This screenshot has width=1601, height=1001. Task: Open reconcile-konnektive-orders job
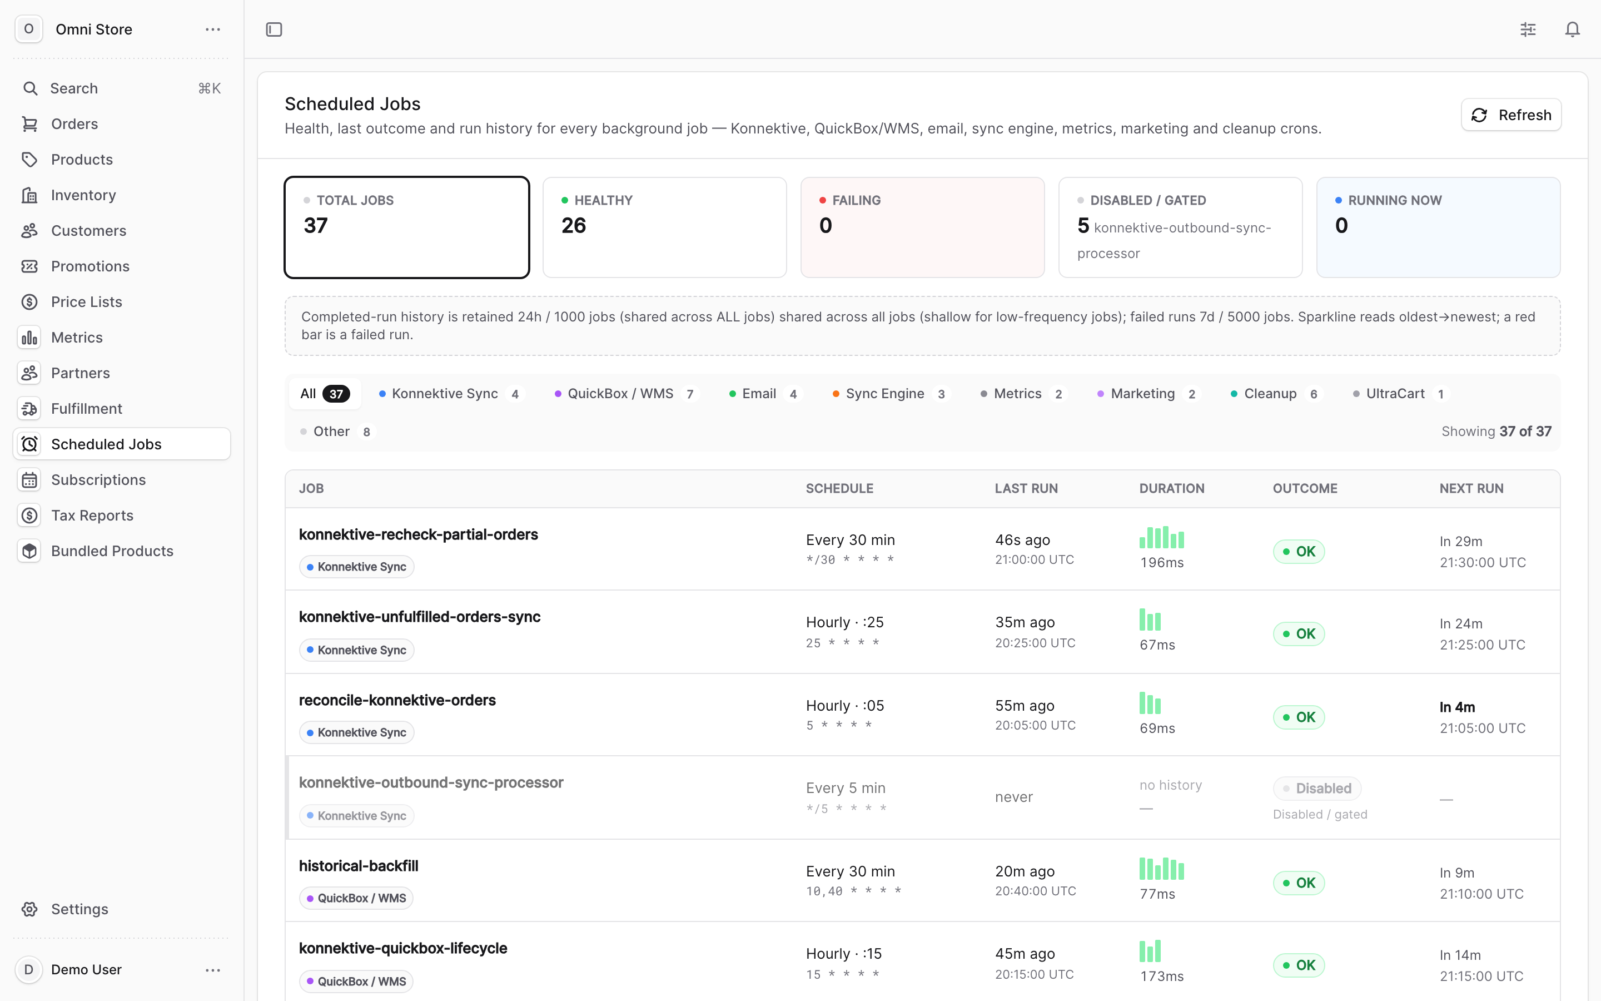click(x=397, y=701)
